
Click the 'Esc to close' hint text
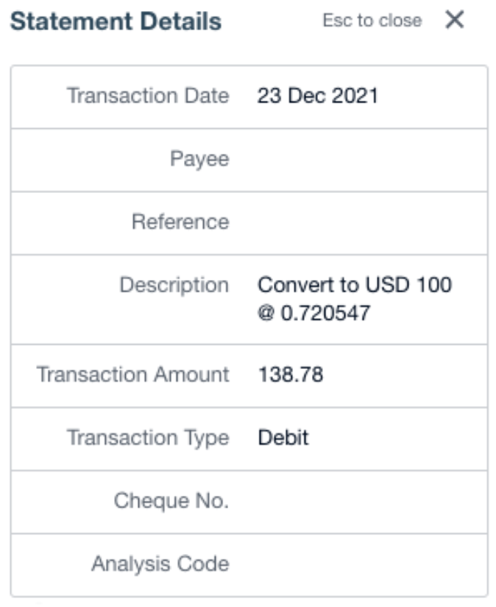372,21
